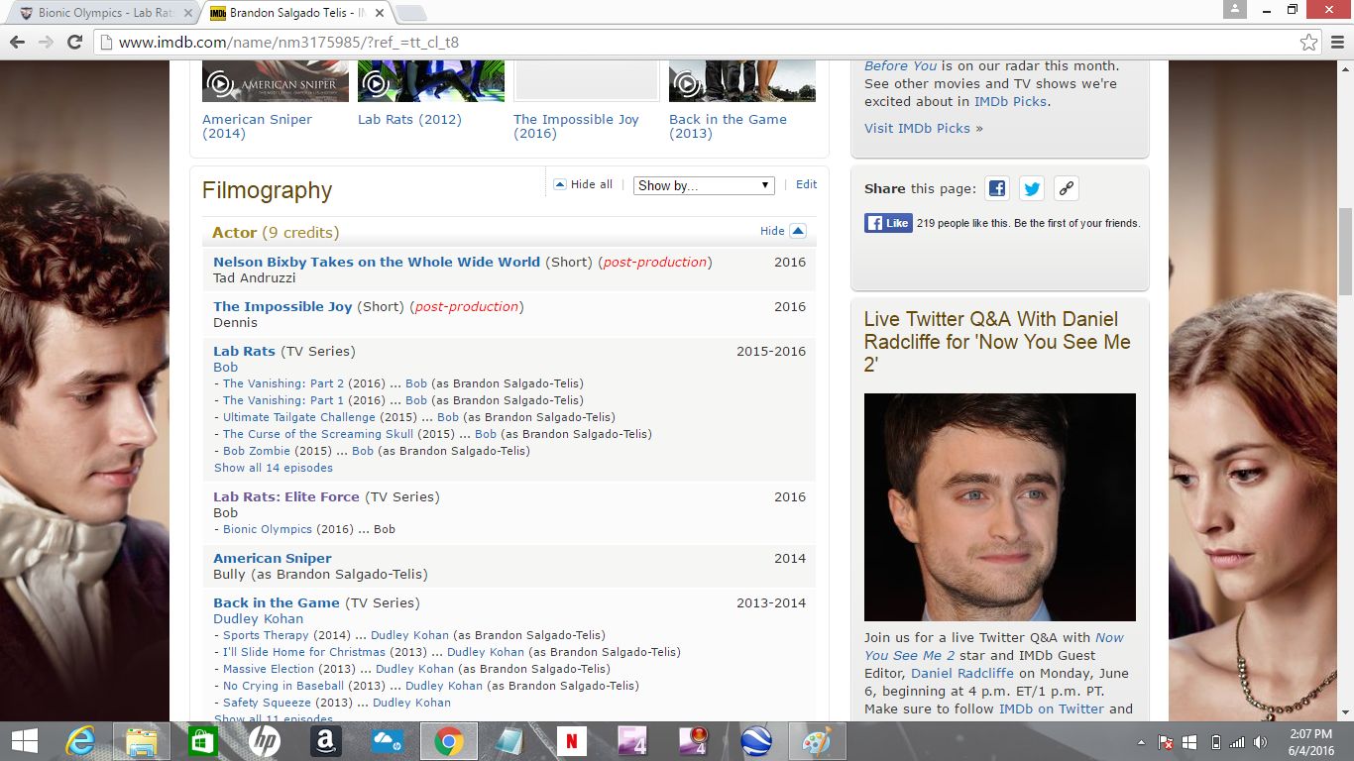Open the Safety Squeeze episode link
The image size is (1354, 761).
click(268, 703)
